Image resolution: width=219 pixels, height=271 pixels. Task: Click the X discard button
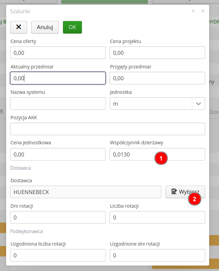click(x=19, y=27)
